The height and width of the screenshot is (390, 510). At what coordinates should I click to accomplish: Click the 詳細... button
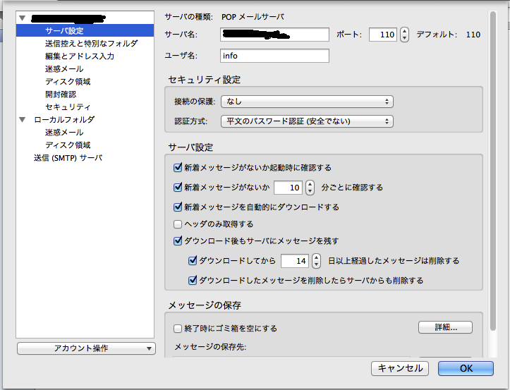point(444,327)
